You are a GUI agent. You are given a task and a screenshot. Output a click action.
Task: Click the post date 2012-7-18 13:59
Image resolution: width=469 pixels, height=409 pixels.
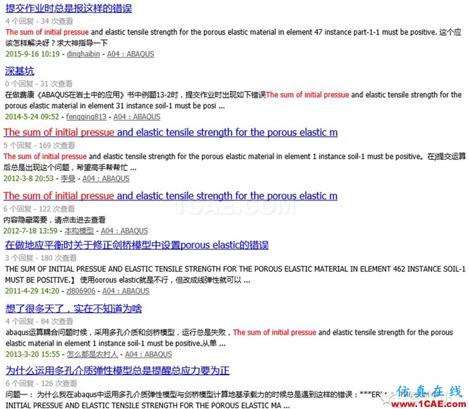point(30,231)
